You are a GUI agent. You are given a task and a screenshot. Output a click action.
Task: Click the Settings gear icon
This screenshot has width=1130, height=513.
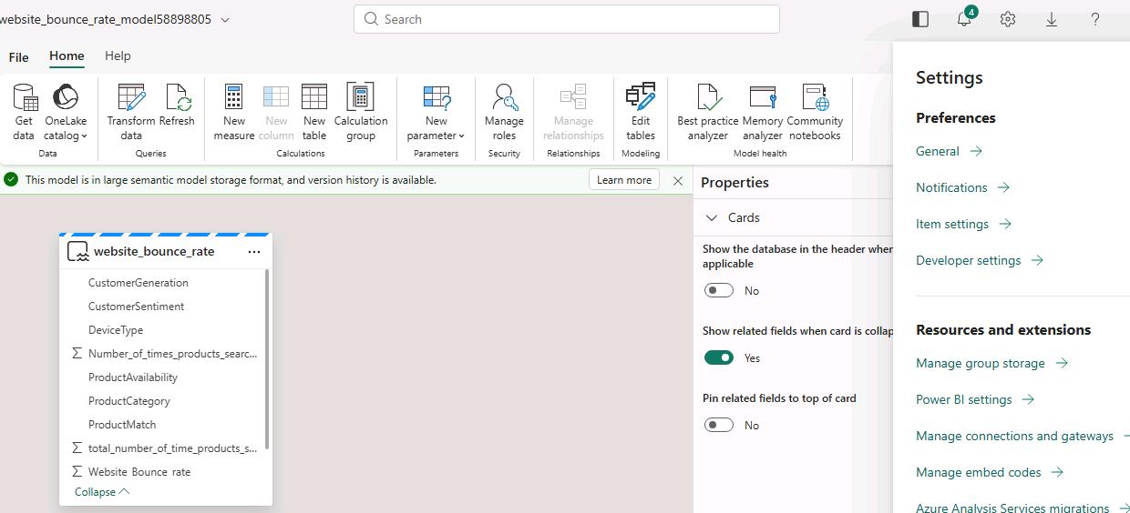(x=1008, y=19)
